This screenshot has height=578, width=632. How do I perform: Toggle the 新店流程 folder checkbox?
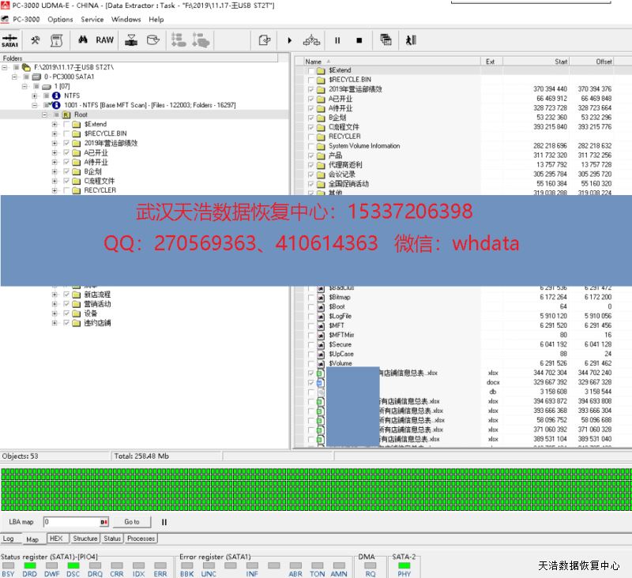click(66, 295)
